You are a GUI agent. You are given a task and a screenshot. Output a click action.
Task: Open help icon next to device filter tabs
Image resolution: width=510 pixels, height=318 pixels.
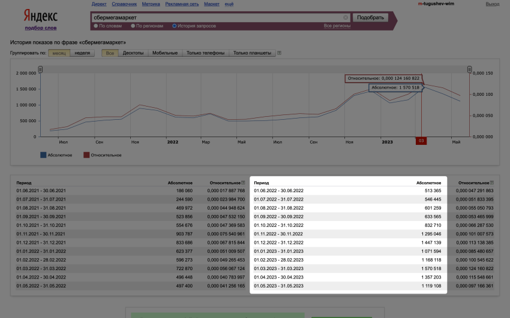pyautogui.click(x=279, y=53)
